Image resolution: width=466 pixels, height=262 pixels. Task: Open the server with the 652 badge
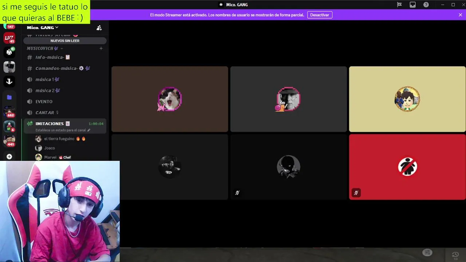click(x=9, y=112)
